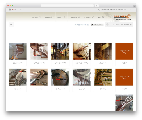Viewport: 142px width, 120px height.
Task: Click the نرده شیشه caption text
Action: click(x=39, y=89)
